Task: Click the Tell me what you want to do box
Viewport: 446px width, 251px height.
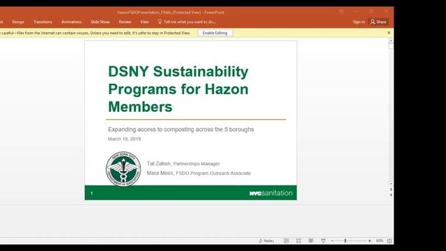Action: [187, 22]
